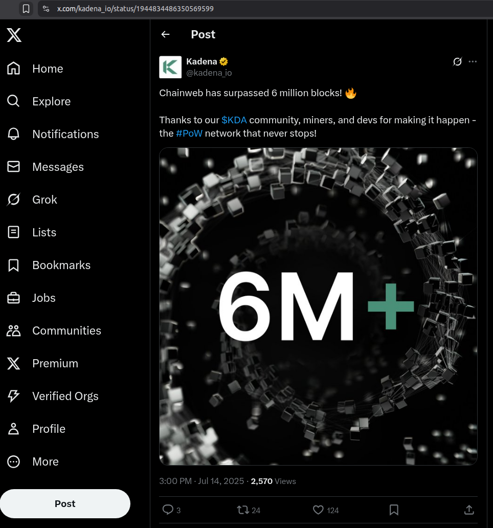Open Lists page
The height and width of the screenshot is (528, 493).
pos(31,232)
